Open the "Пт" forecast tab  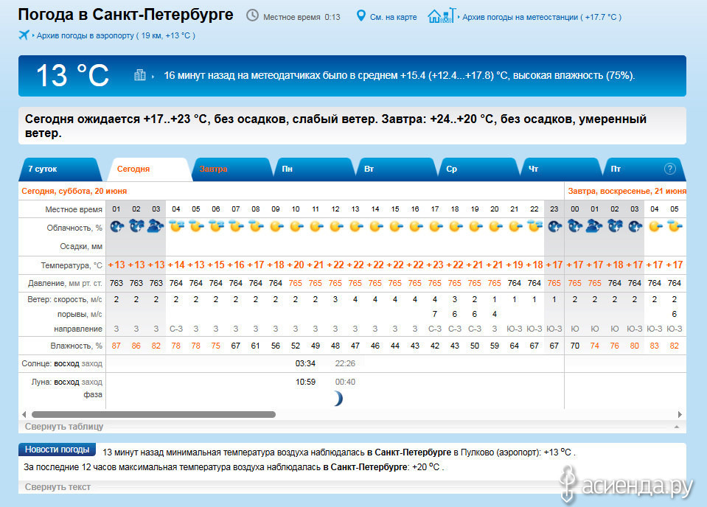click(x=643, y=169)
